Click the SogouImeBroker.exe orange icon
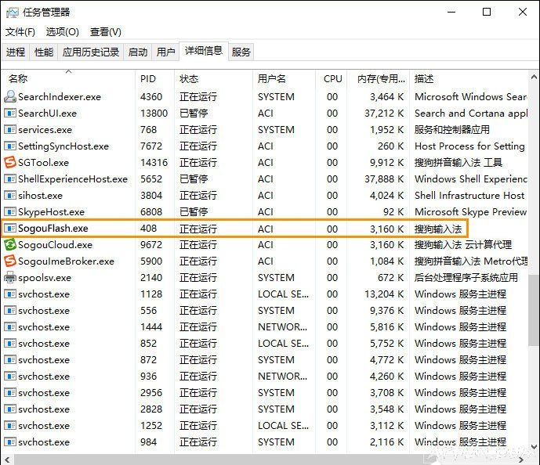 click(x=10, y=261)
